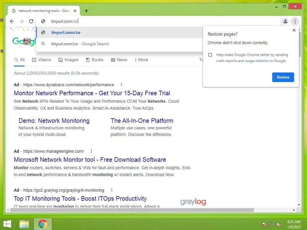Click the scroll down arrow
This screenshot has width=307, height=230.
click(299, 205)
